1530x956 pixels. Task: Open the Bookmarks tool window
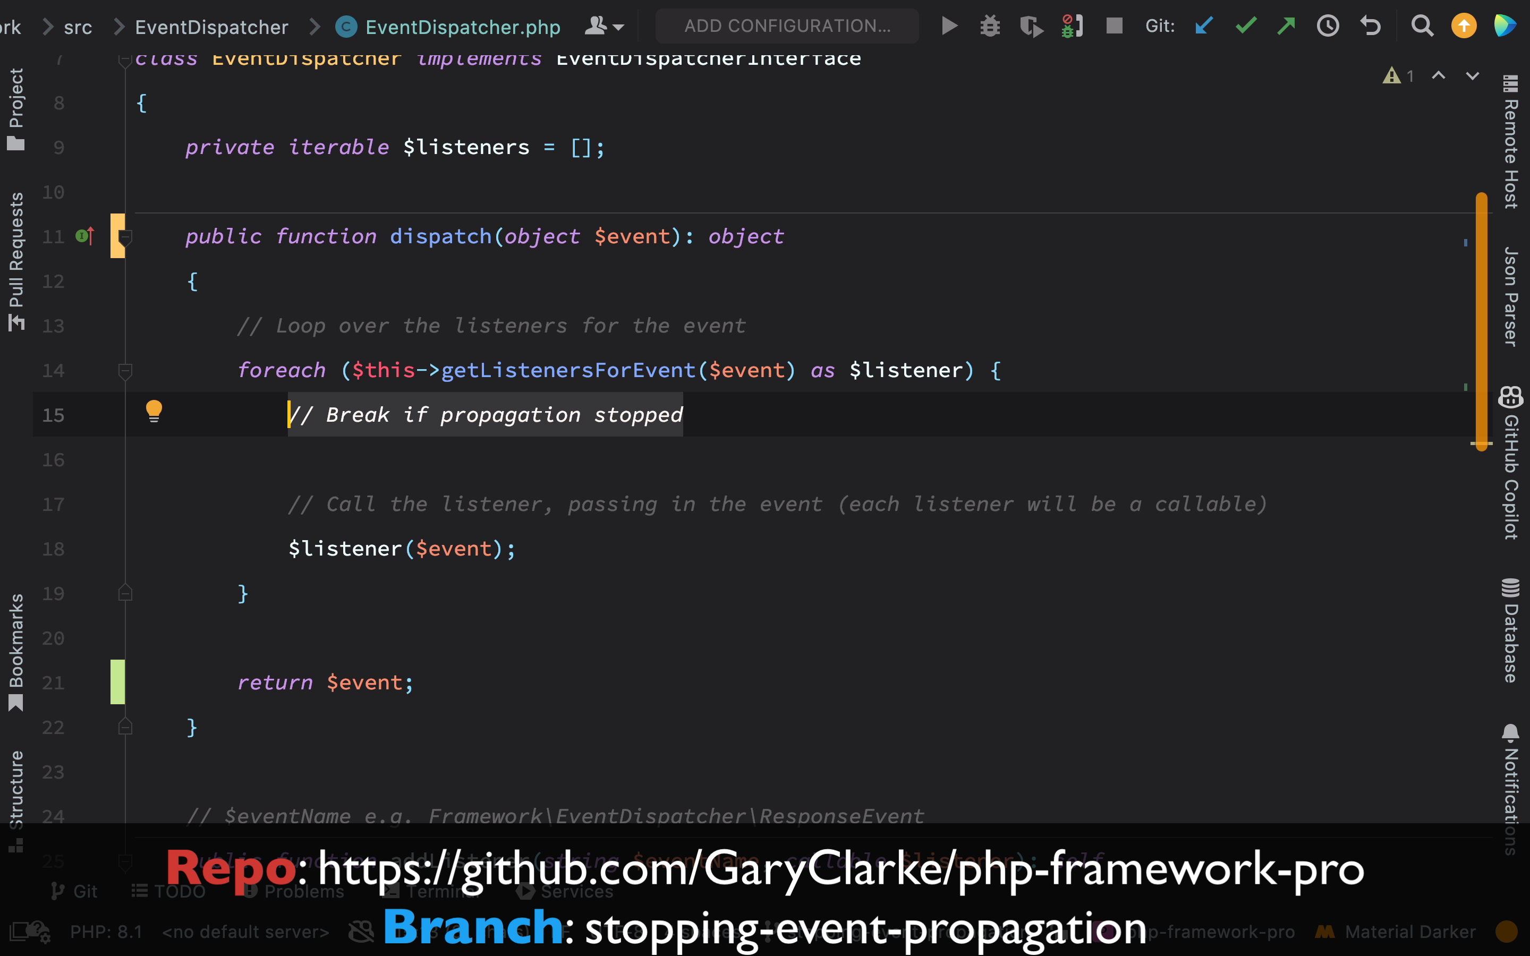[16, 653]
